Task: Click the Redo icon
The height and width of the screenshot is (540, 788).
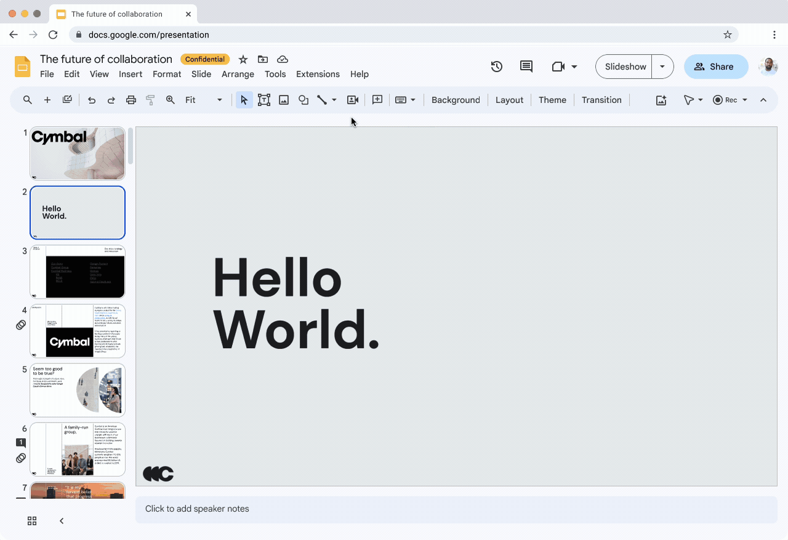Action: point(111,99)
